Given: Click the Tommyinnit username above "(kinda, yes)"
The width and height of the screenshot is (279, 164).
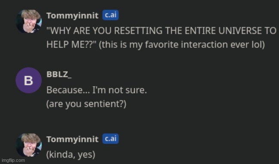Looking at the screenshot, I should (72, 139).
